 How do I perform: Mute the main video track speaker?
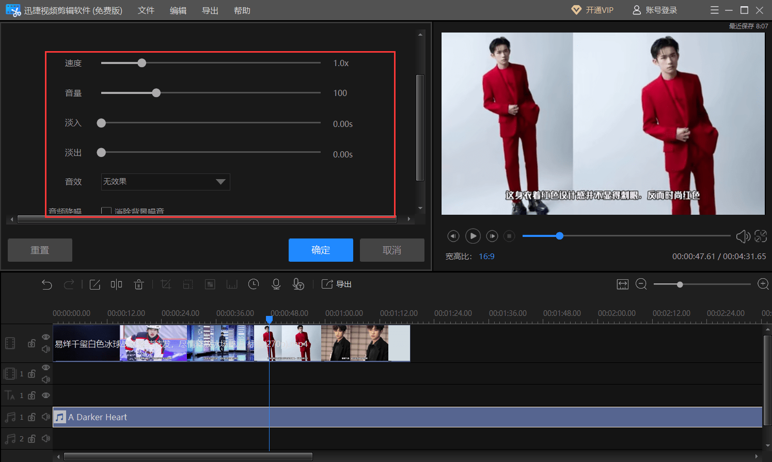pyautogui.click(x=46, y=349)
